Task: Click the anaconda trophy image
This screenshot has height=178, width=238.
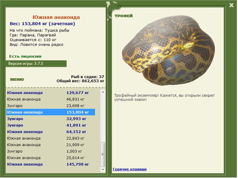Action: point(168,50)
